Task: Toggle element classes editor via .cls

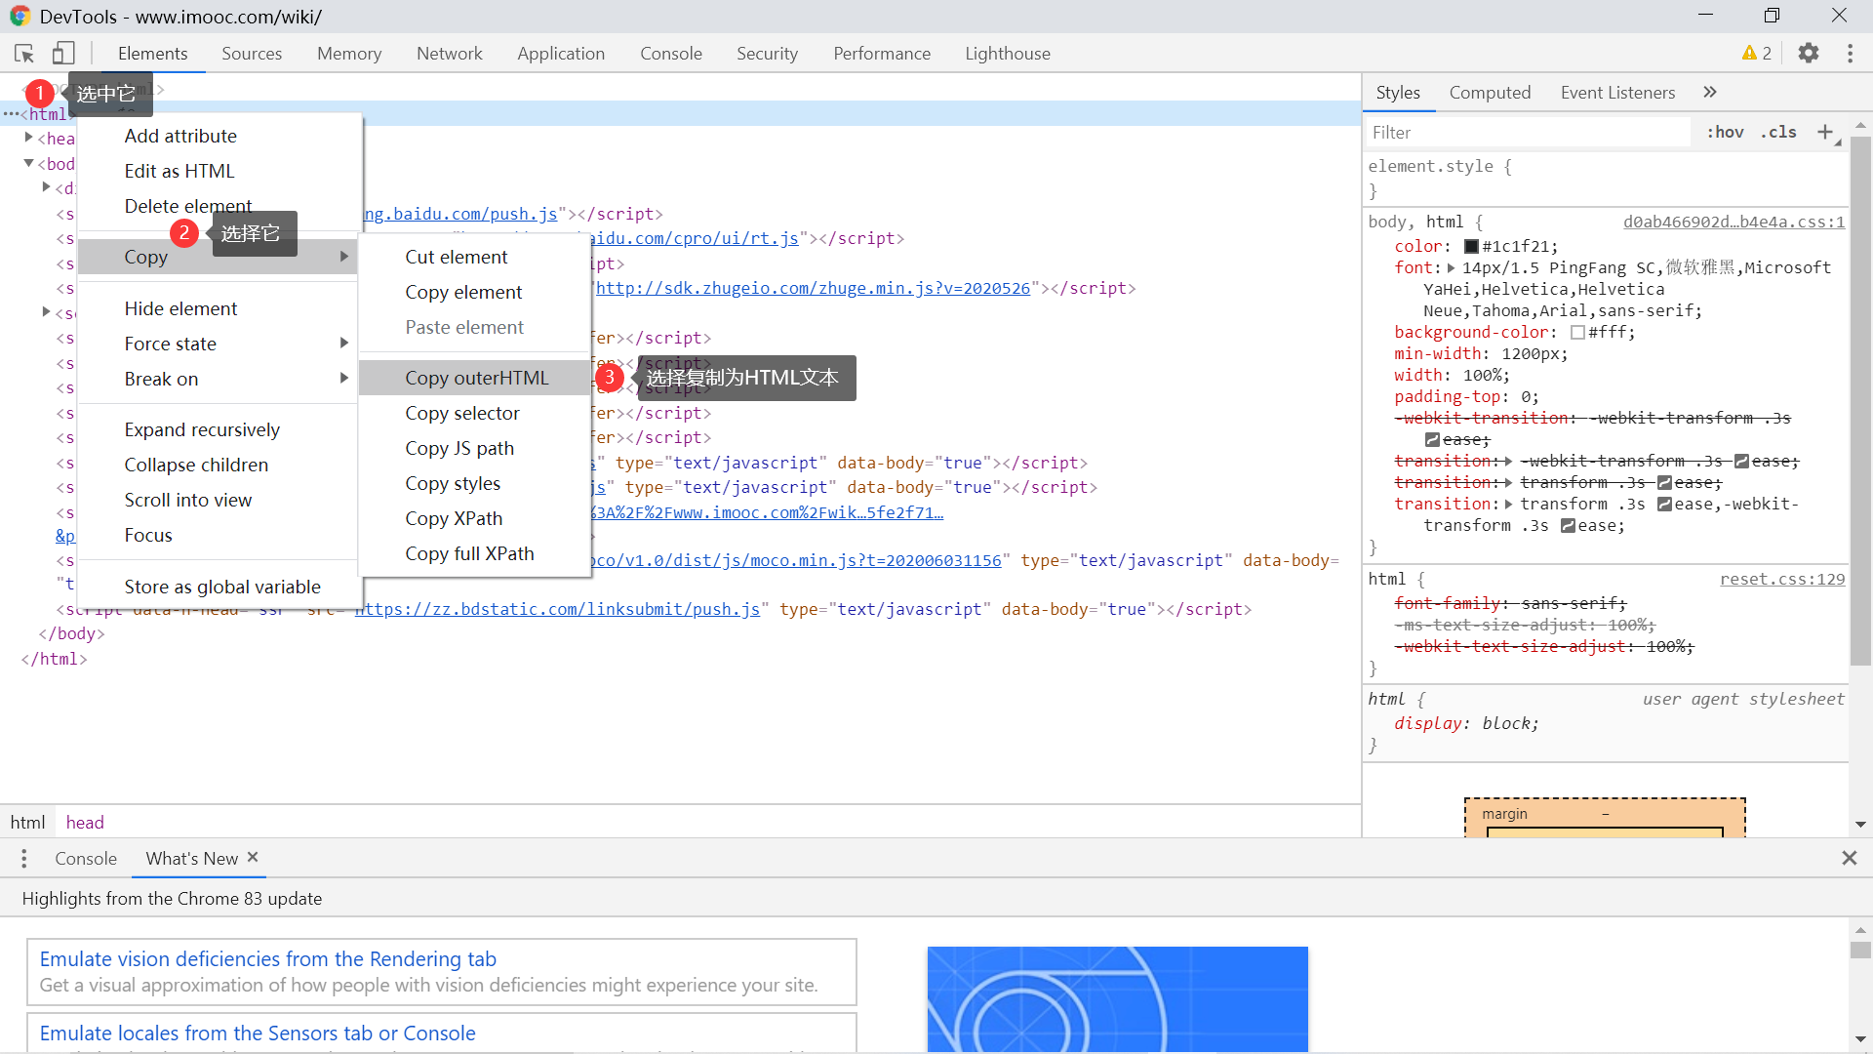Action: [1777, 132]
